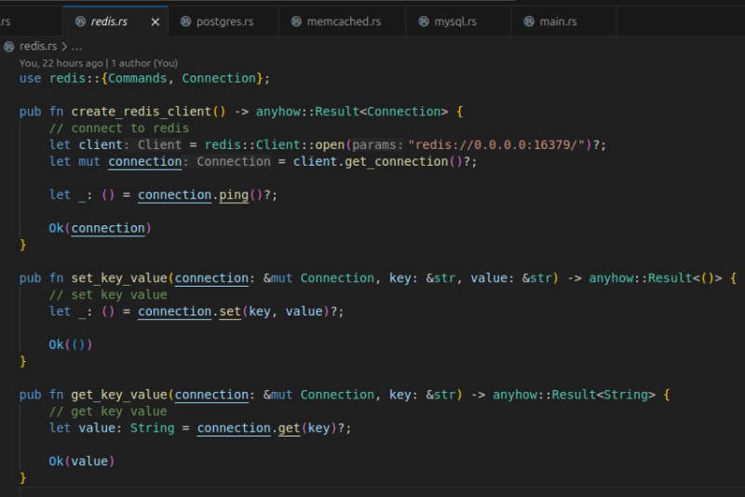Click the Rust file icon in breadcrumb
This screenshot has width=745, height=497.
point(8,46)
